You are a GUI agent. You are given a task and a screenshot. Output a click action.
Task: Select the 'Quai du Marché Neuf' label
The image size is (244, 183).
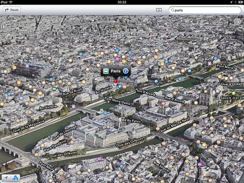click(174, 125)
